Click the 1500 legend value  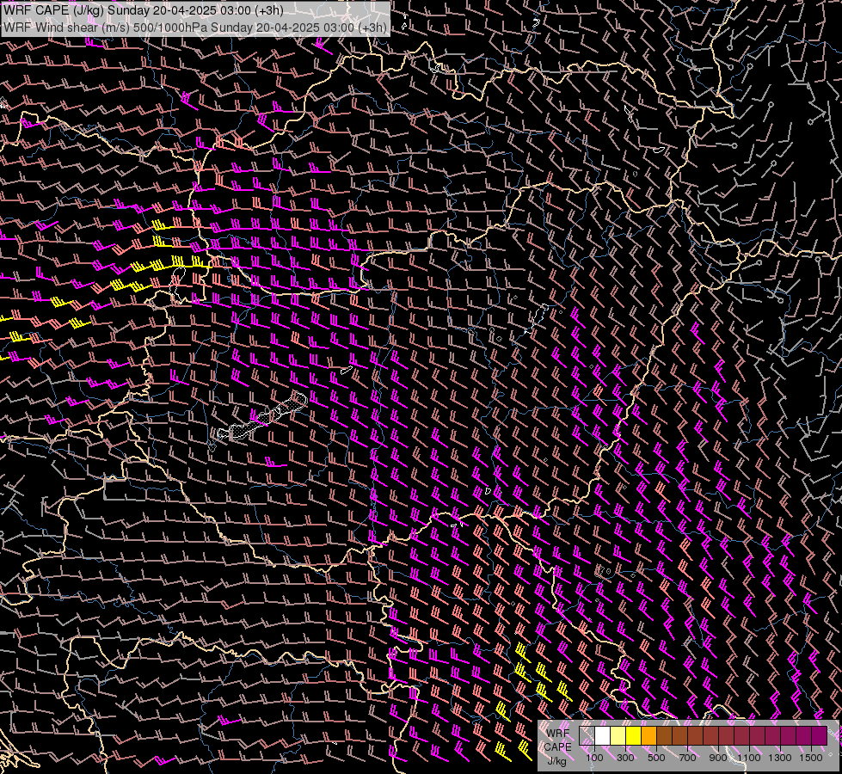point(811,758)
